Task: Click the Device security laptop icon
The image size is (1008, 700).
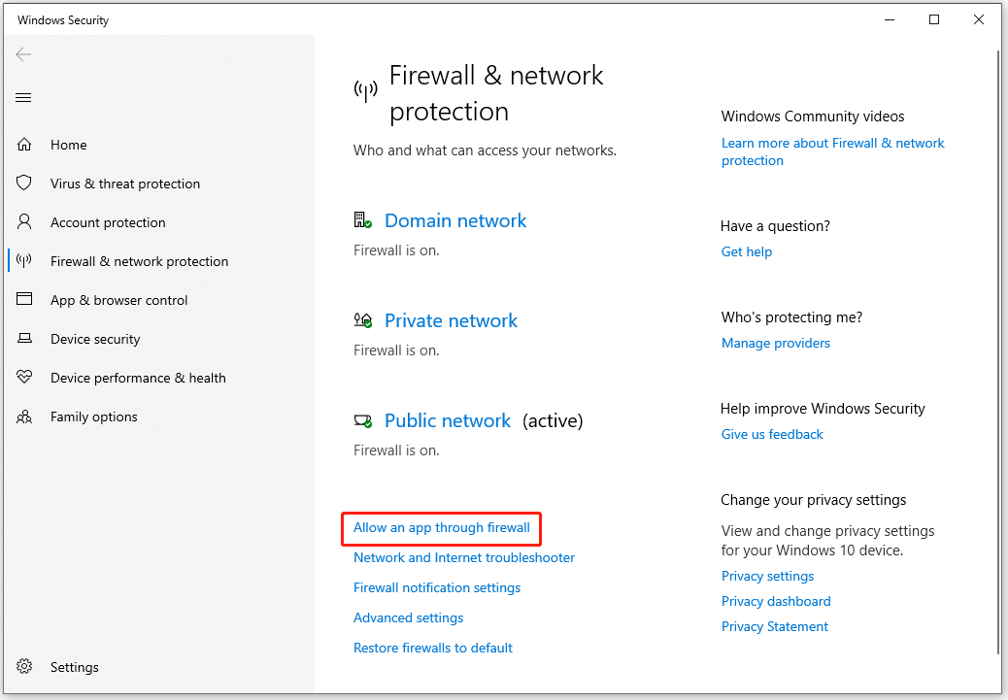Action: click(24, 339)
